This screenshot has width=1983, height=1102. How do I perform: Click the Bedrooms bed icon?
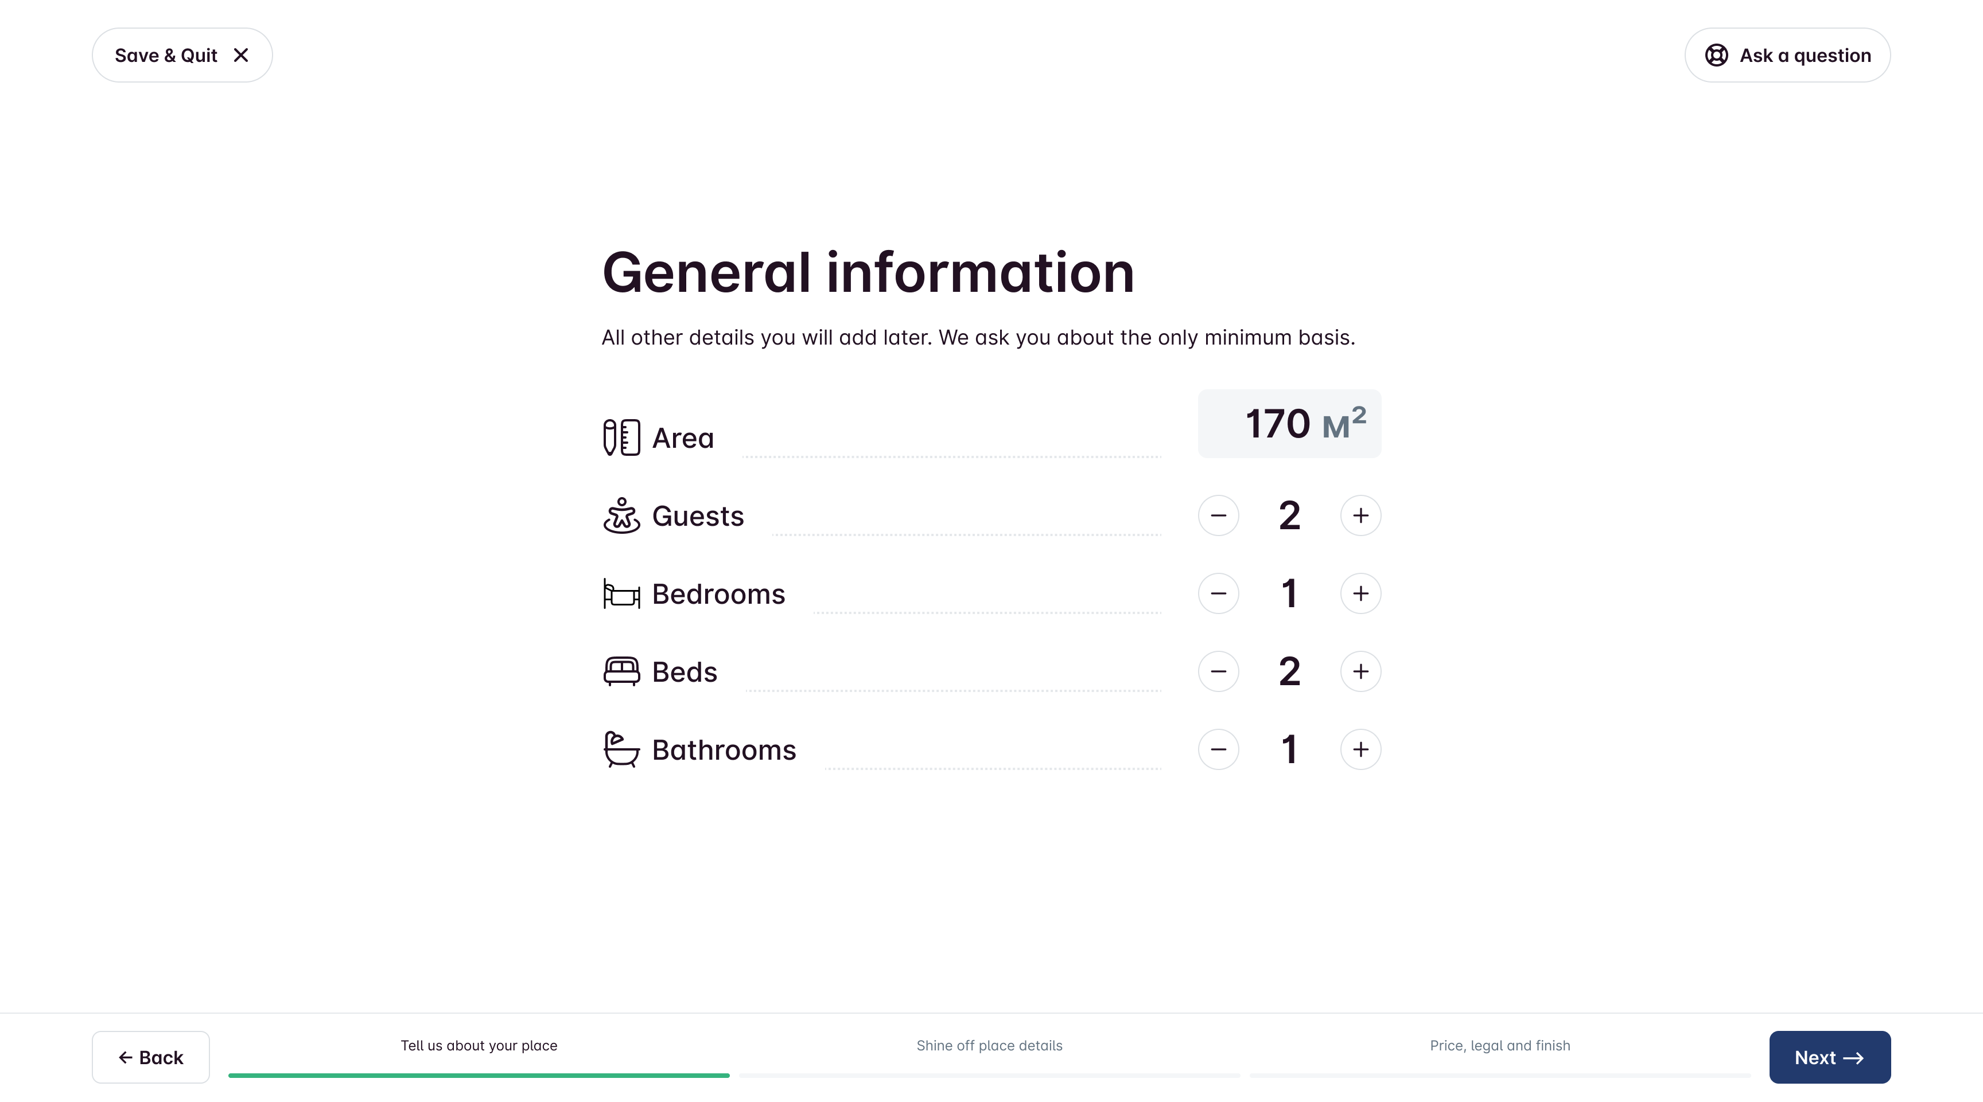tap(621, 593)
